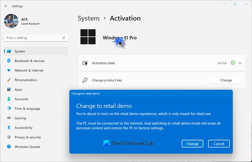The width and height of the screenshot is (252, 162).
Task: Open the ACK user profile picture
Action: (11, 21)
